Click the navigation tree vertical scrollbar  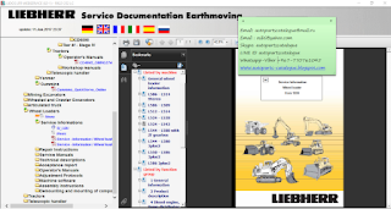(115, 152)
